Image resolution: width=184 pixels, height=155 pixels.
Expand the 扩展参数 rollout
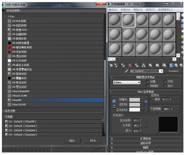[x=146, y=139]
